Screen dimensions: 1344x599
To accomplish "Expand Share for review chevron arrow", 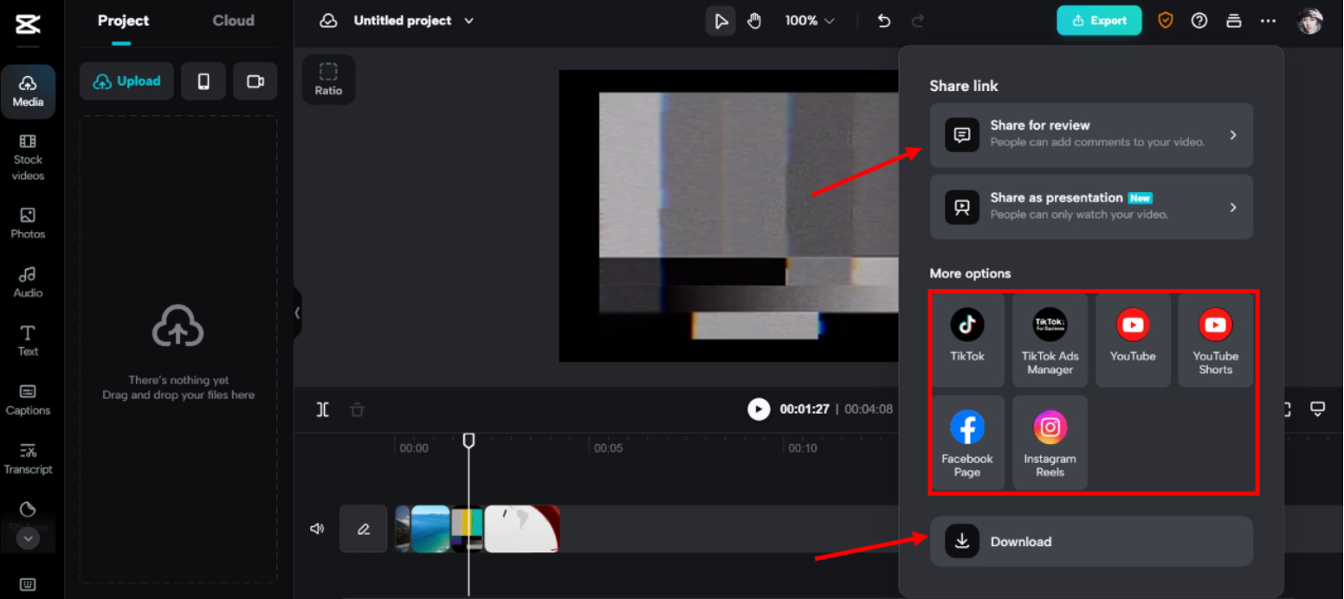I will pos(1233,135).
